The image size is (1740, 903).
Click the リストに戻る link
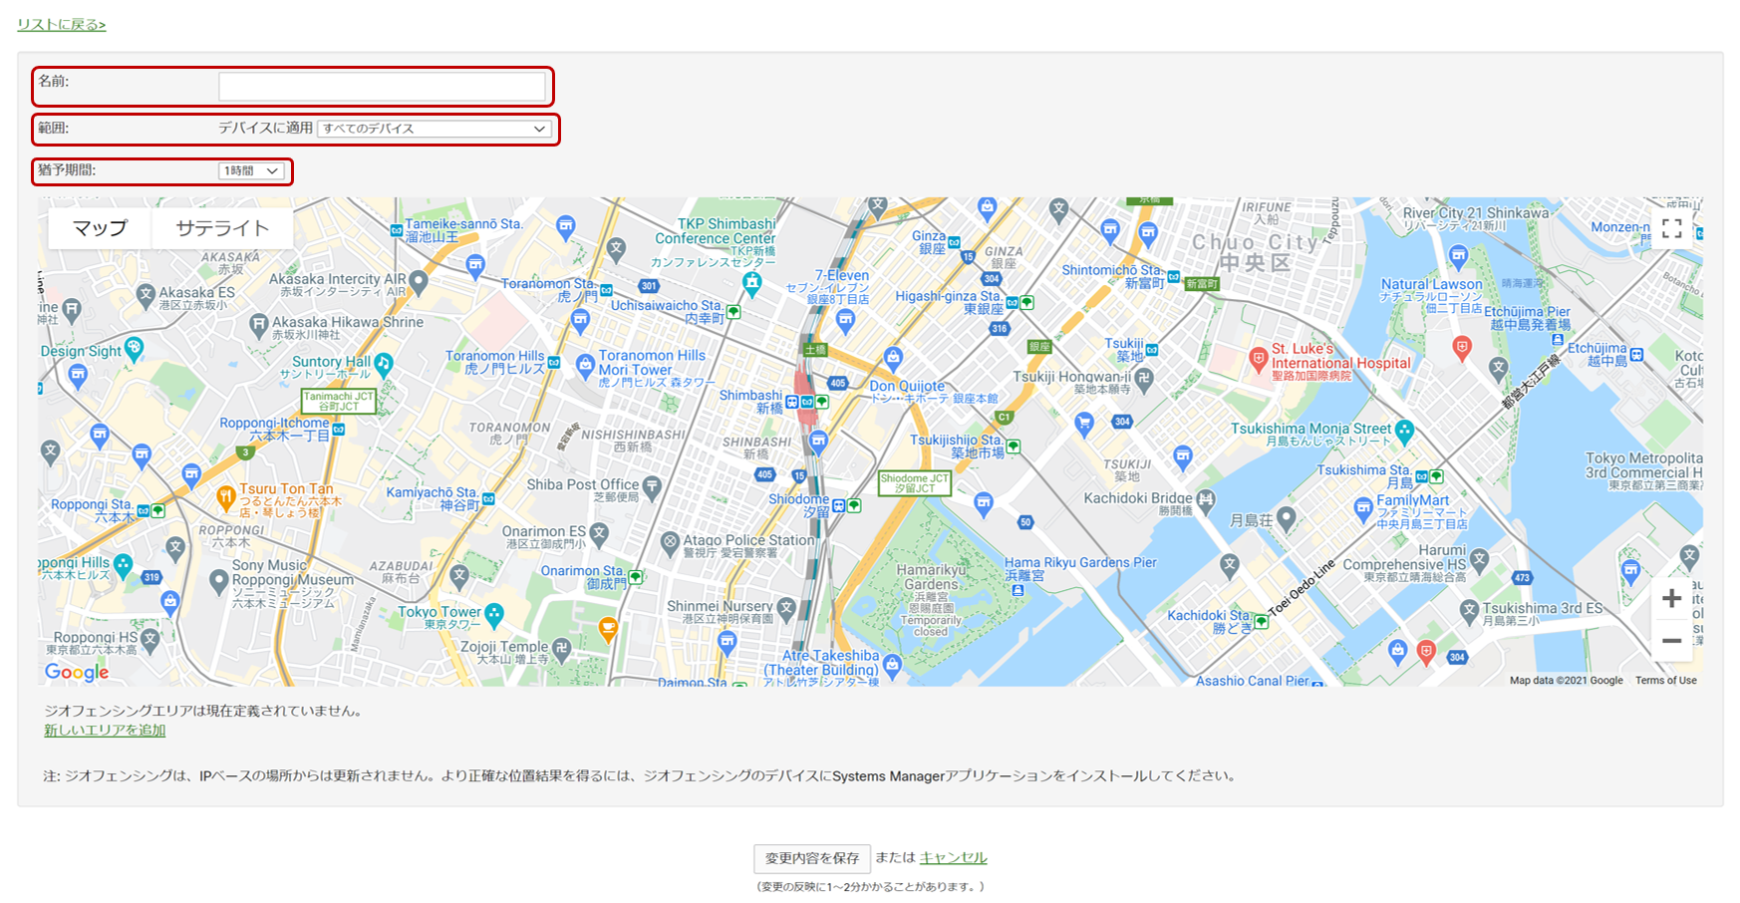coord(62,24)
